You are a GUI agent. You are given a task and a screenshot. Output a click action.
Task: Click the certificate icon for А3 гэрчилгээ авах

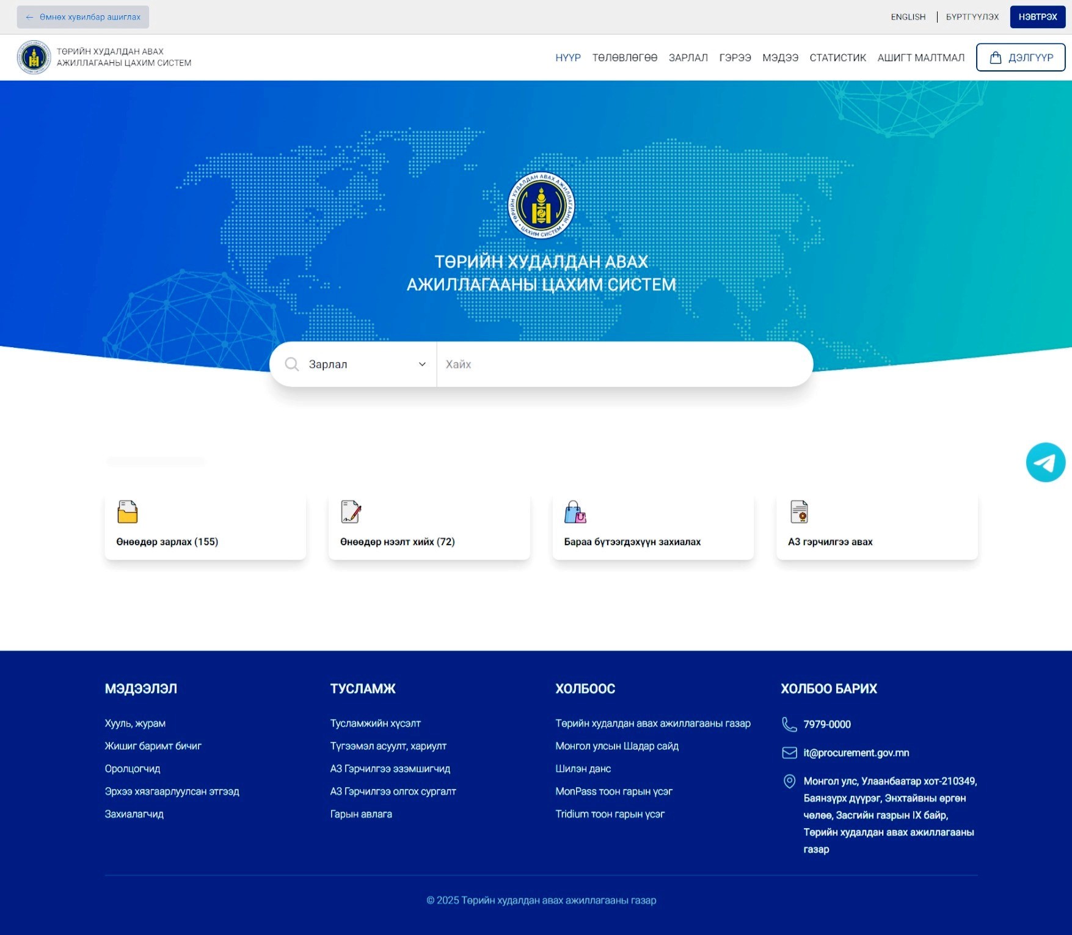(799, 512)
